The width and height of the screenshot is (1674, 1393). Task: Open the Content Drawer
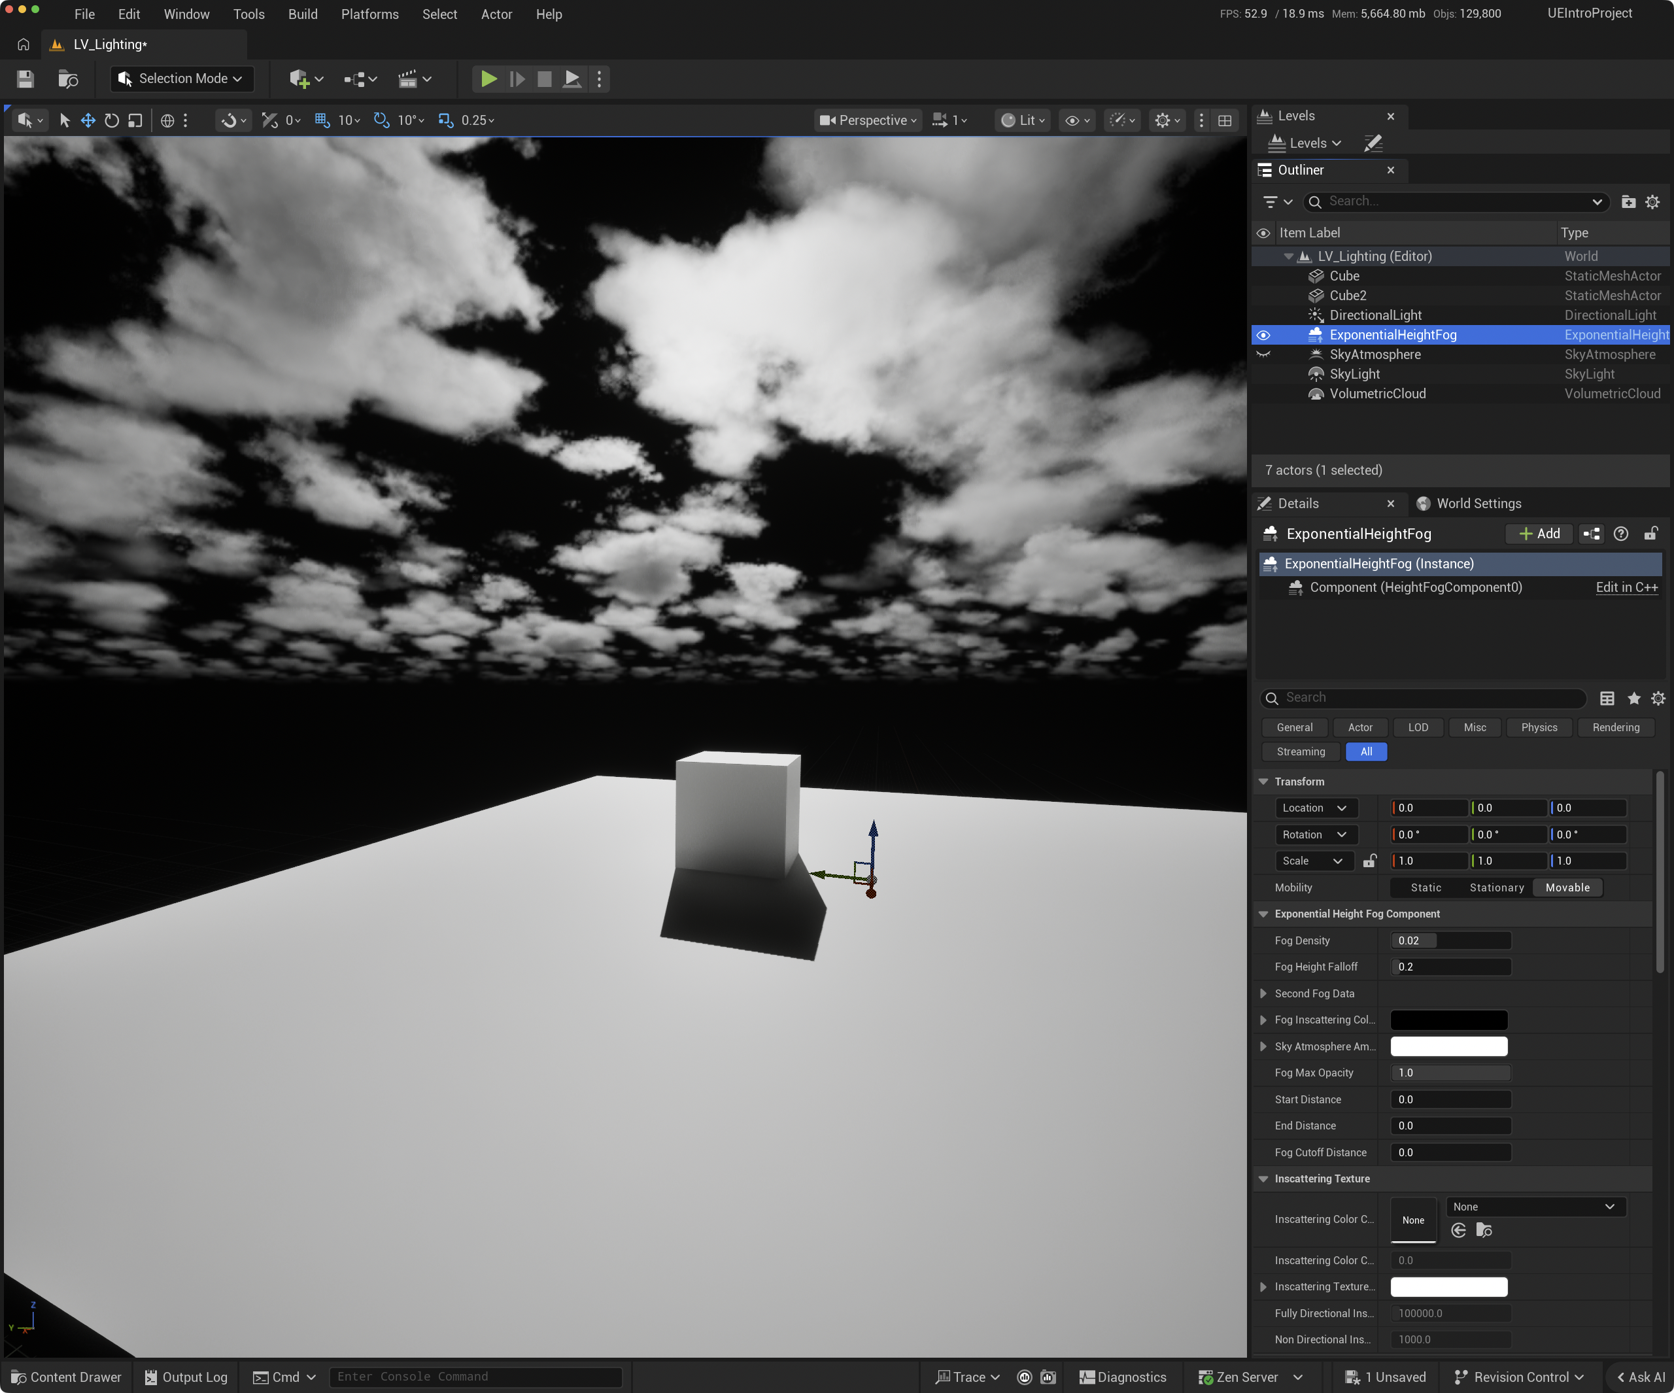point(67,1377)
